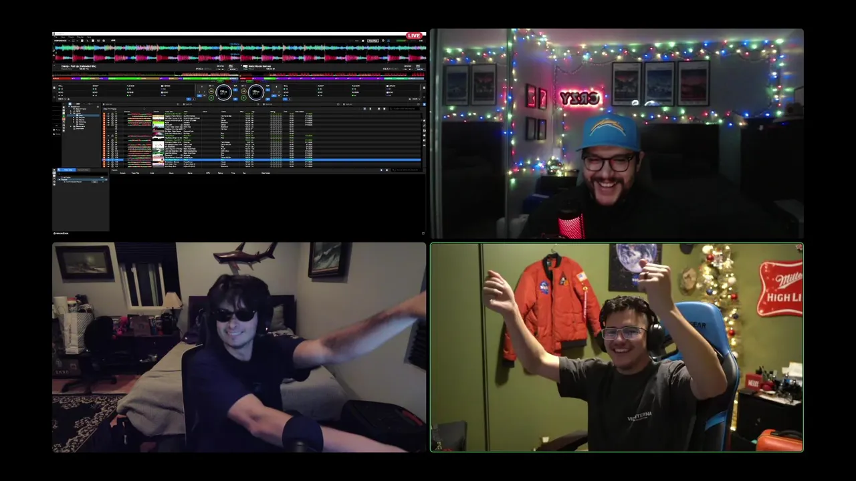This screenshot has width=856, height=481.
Task: Click deck 2 BPM platter circle
Action: [x=256, y=92]
